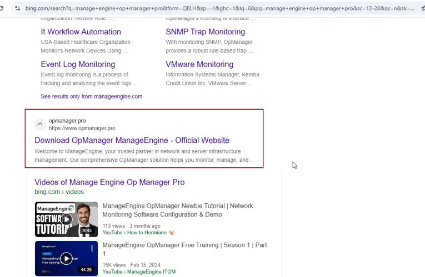
Task: Open ManageEngine OpManager Newbie Tutorial video title
Action: (177, 210)
